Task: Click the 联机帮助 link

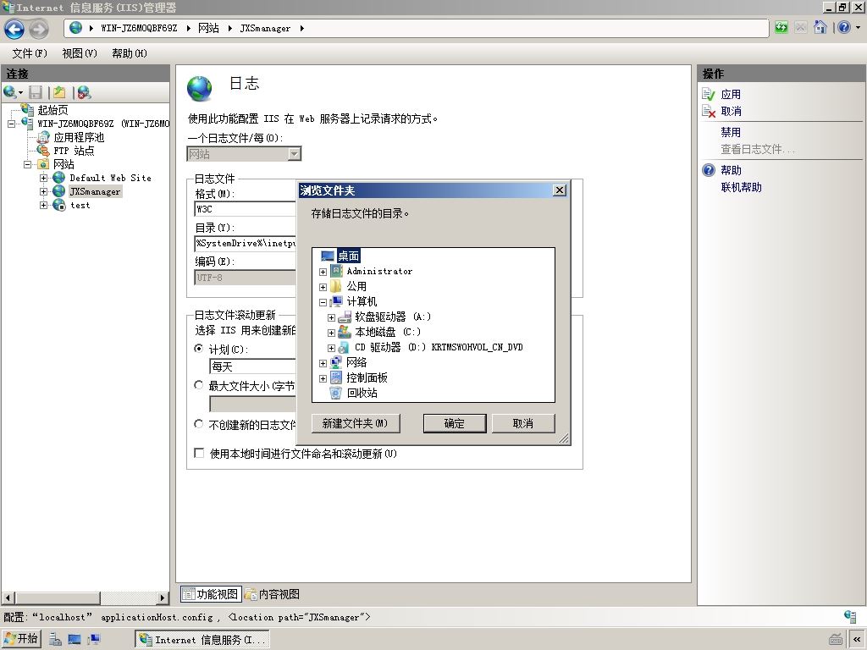Action: (741, 187)
